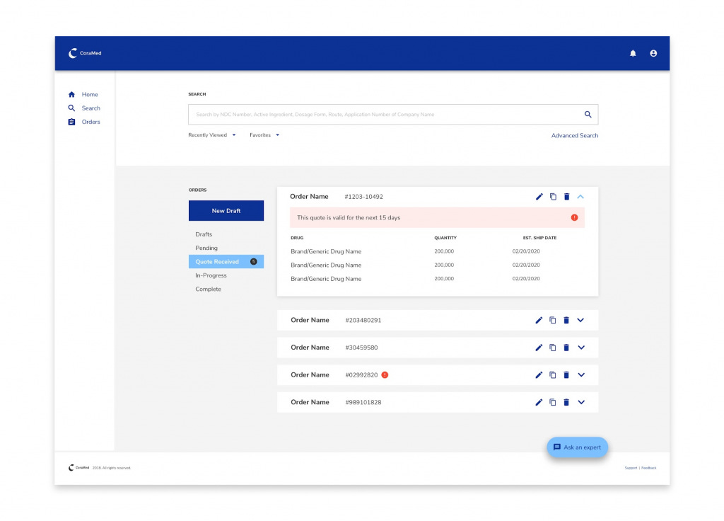Edit order #02992820 with pencil icon
724x521 pixels.
click(538, 374)
